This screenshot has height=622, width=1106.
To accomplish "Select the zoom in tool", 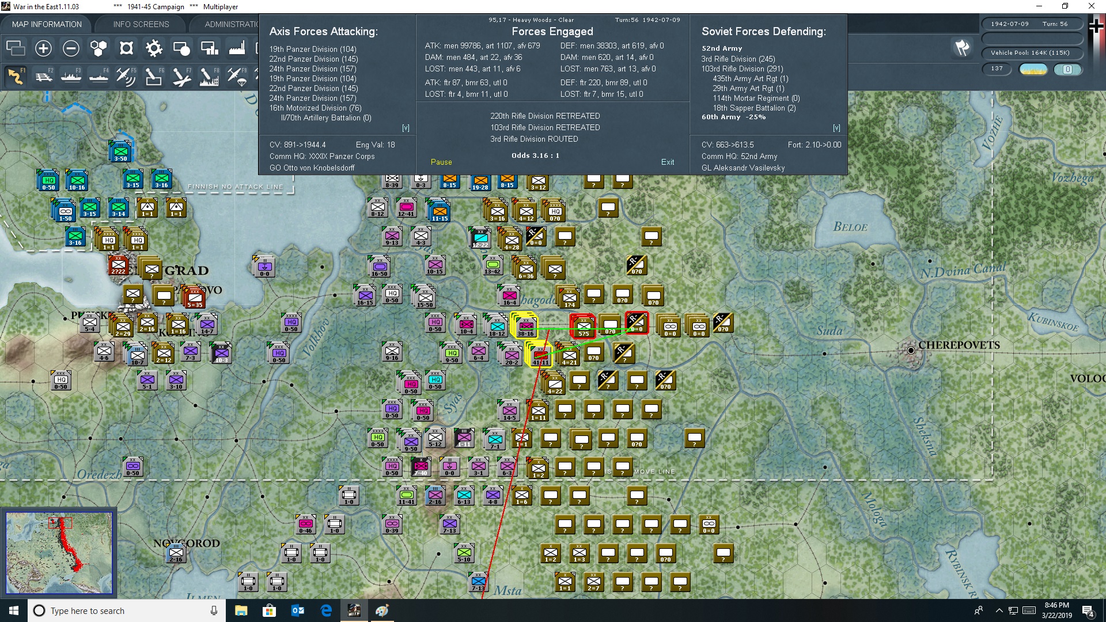I will pyautogui.click(x=43, y=48).
